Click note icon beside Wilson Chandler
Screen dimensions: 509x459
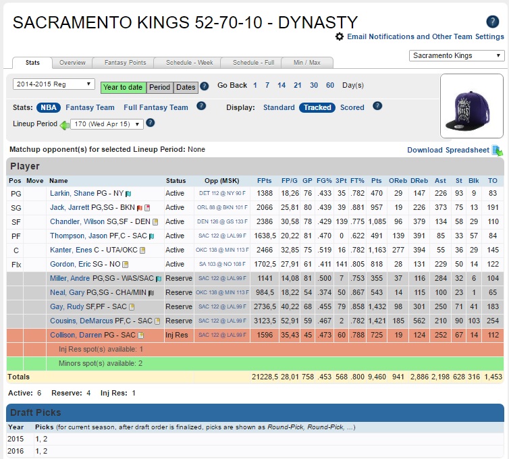click(x=155, y=222)
